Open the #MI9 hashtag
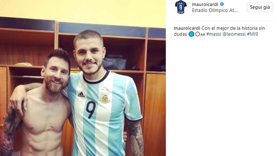 pos(252,34)
